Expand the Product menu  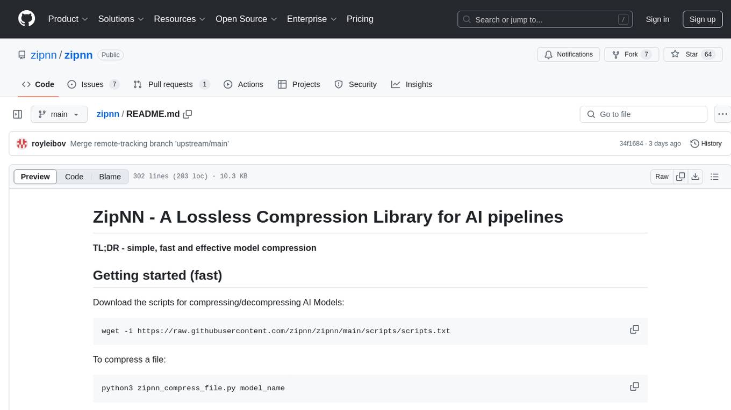(68, 19)
